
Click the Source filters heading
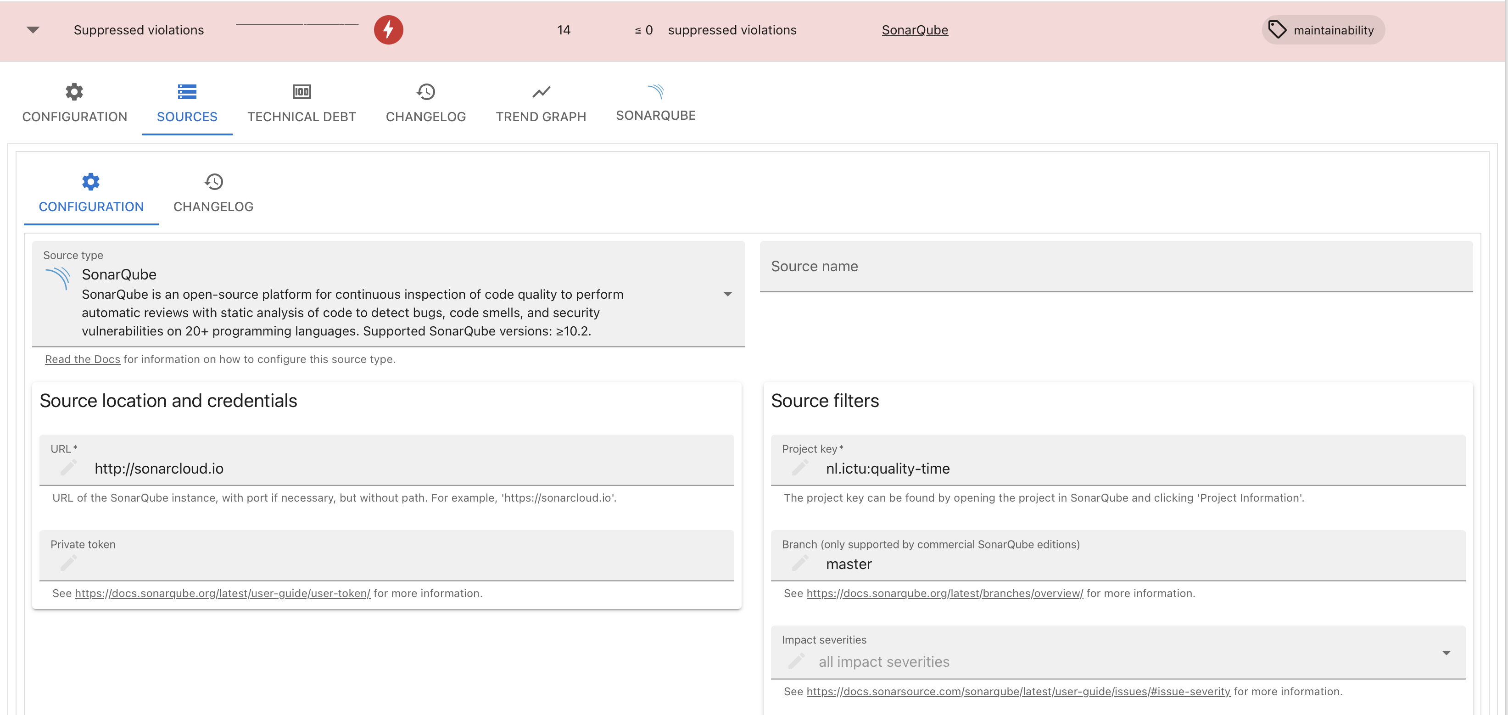point(825,401)
